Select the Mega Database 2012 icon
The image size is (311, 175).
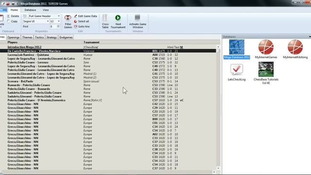pyautogui.click(x=237, y=47)
